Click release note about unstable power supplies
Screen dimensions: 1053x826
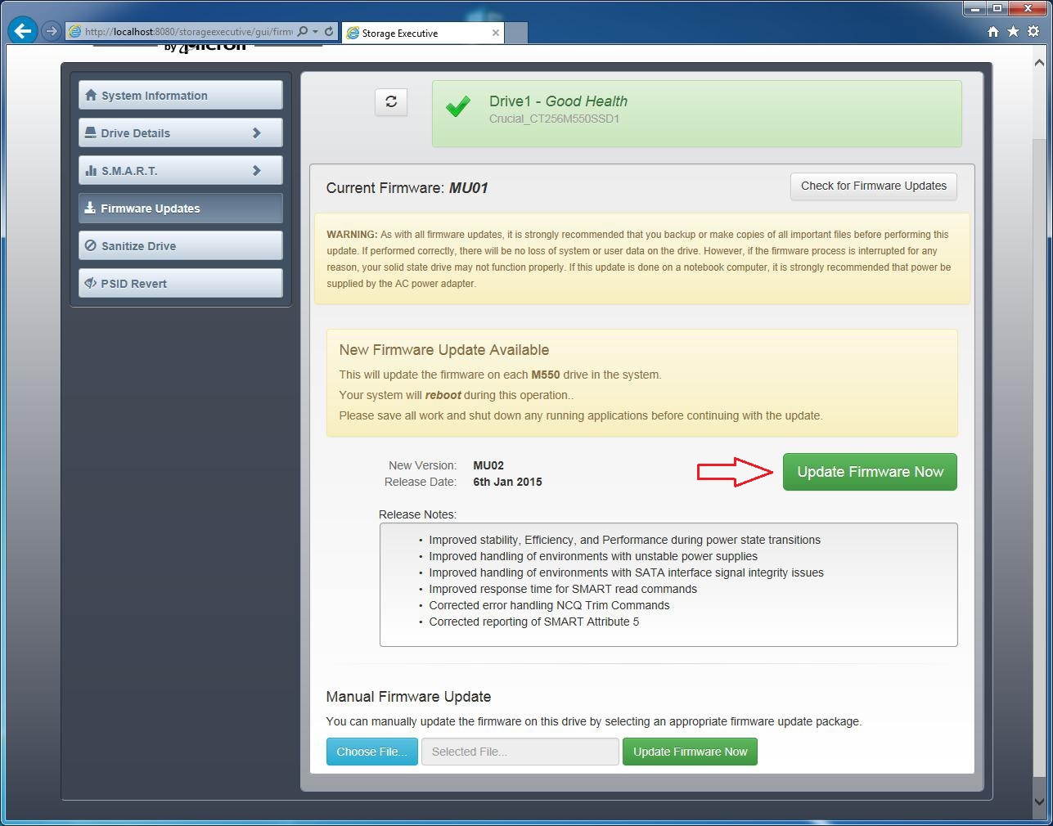(593, 556)
